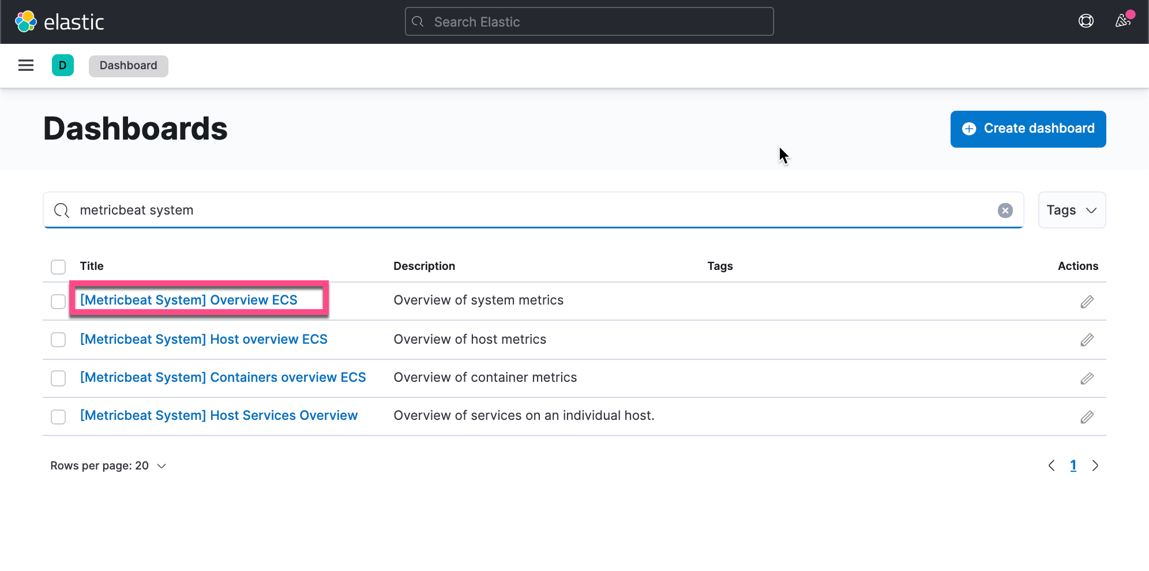
Task: Go to previous page arrow
Action: pos(1052,465)
